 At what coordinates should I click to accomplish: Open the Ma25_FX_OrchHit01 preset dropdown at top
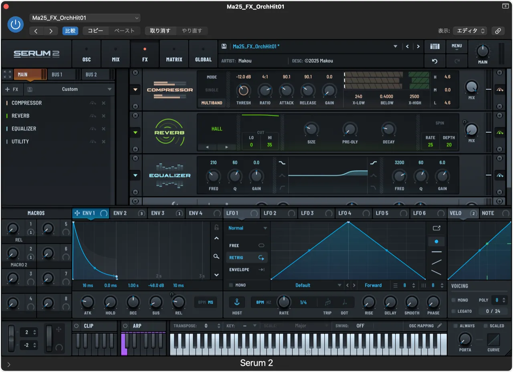pos(85,18)
